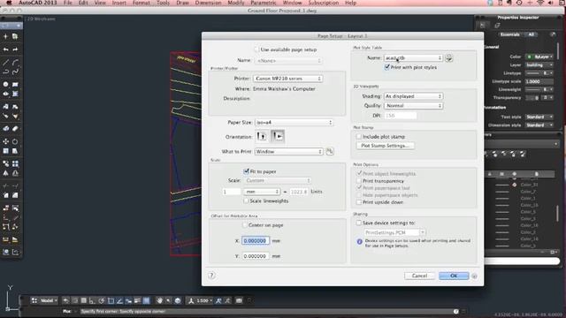Click the help question mark button
This screenshot has width=566, height=318.
211,276
